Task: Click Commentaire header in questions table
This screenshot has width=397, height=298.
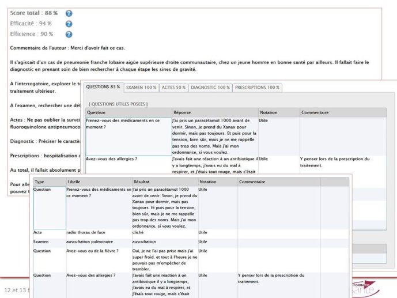Action: [343, 112]
